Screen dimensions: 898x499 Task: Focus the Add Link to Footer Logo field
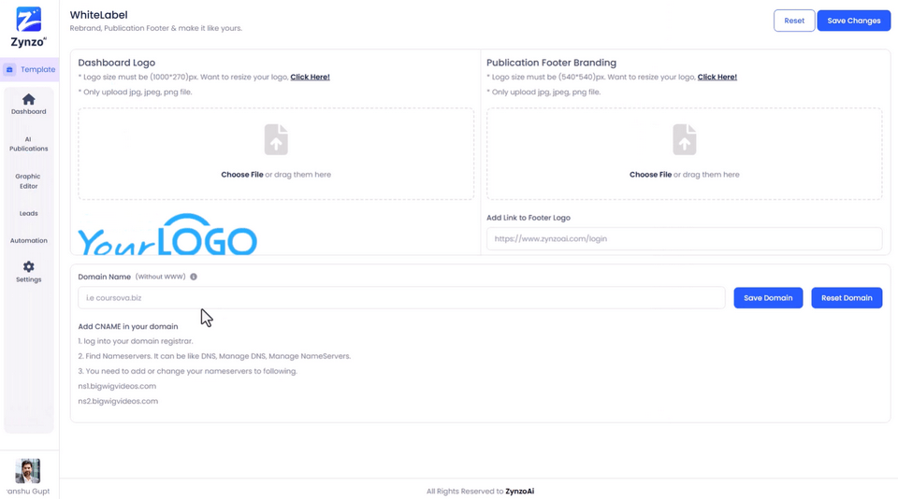point(685,239)
